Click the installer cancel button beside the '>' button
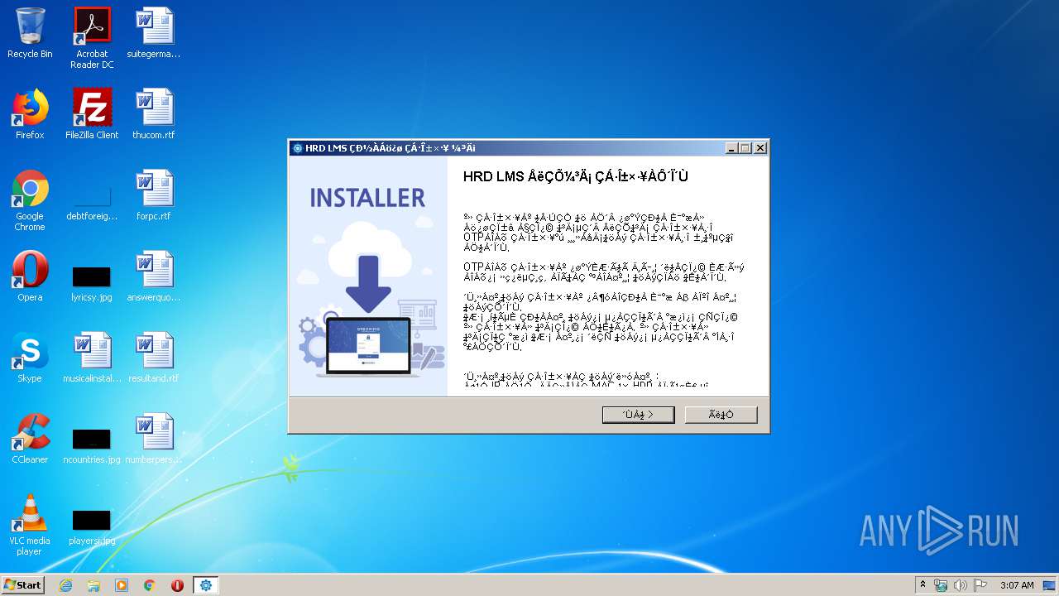The image size is (1059, 596). (x=721, y=415)
